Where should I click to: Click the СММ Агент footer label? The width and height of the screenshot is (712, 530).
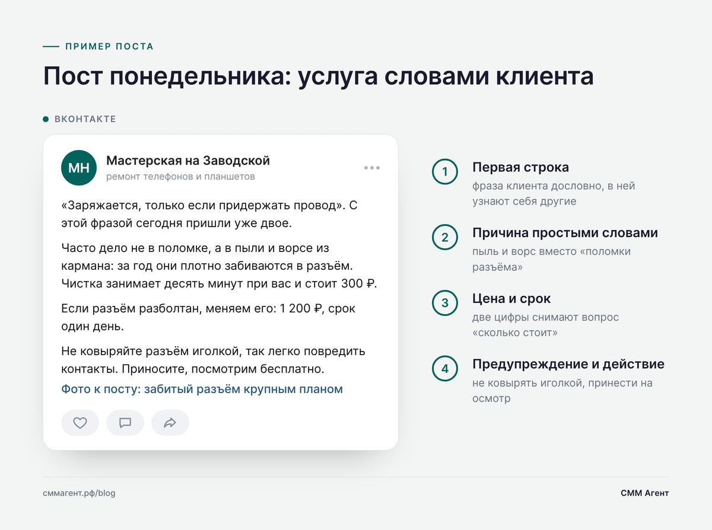(645, 493)
